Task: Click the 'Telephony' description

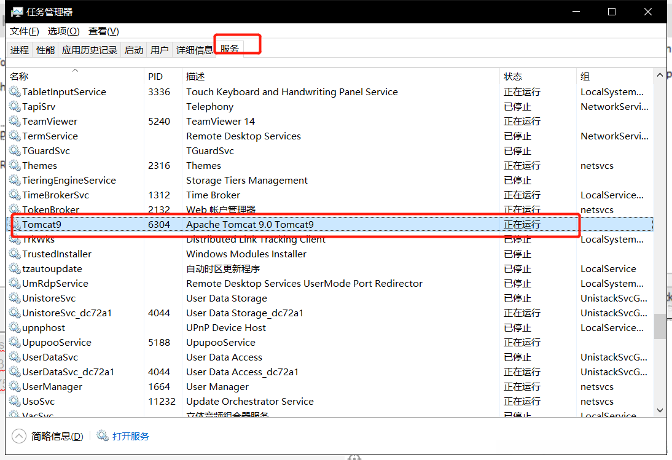Action: tap(210, 106)
